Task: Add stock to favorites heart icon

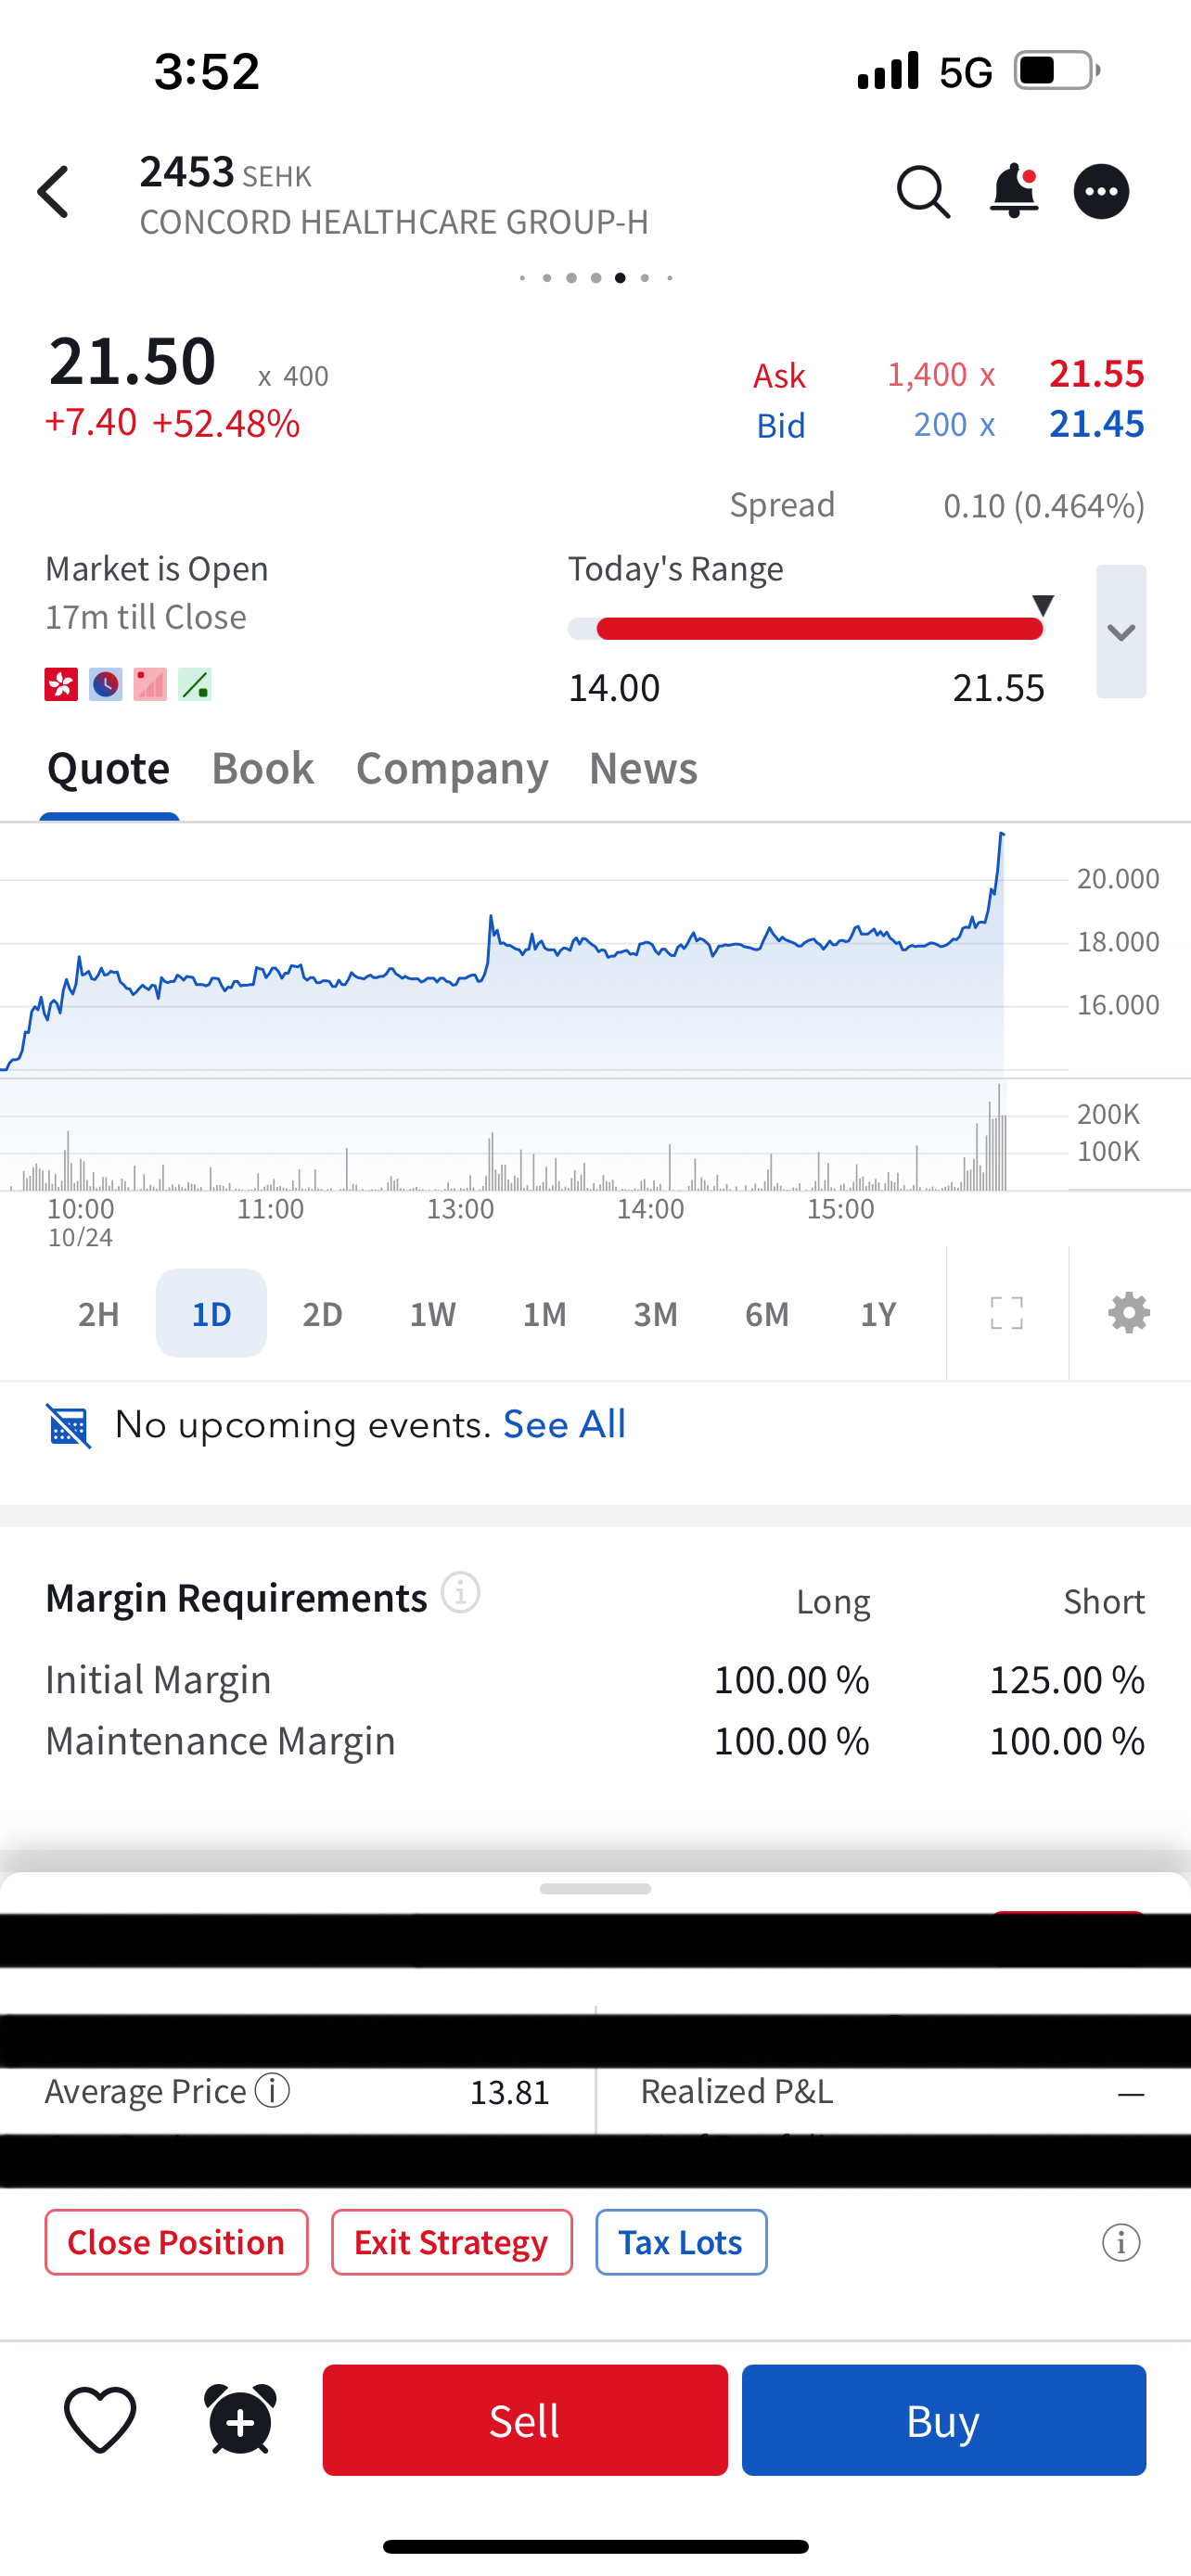Action: 100,2420
